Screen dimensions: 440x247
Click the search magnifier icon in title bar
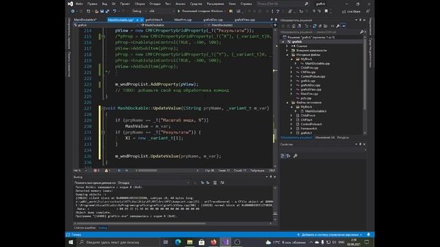click(306, 4)
